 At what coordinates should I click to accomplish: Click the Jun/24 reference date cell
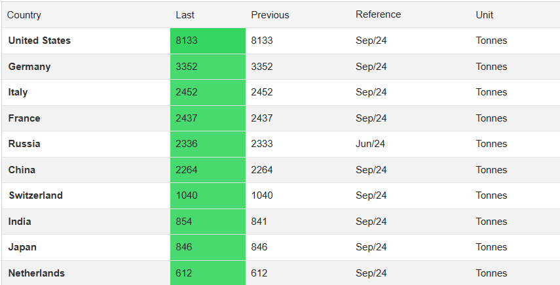(371, 144)
